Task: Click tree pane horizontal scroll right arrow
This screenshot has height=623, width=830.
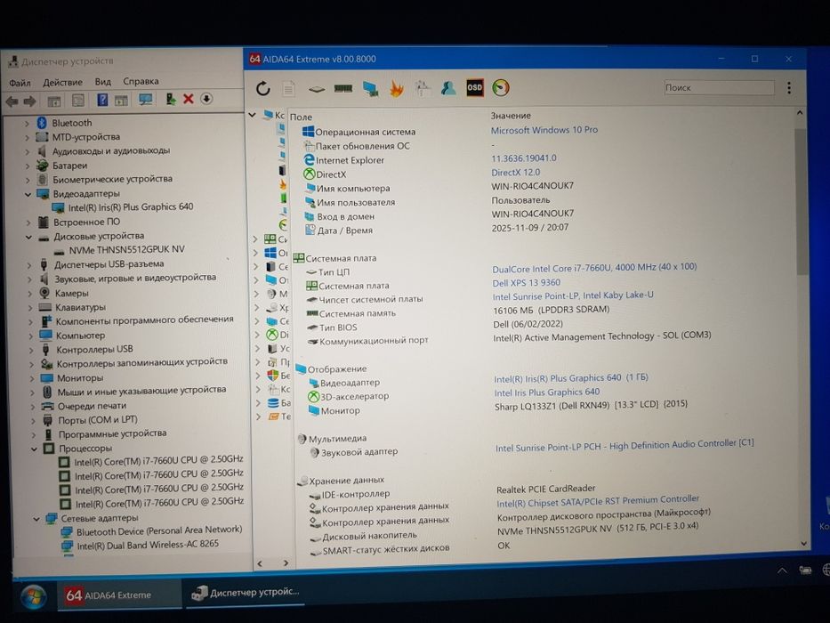Action: [x=286, y=563]
